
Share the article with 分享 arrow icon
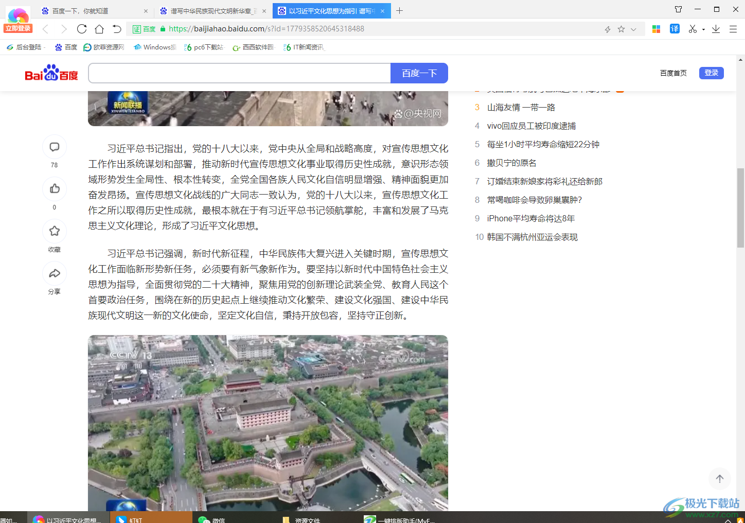pyautogui.click(x=55, y=273)
